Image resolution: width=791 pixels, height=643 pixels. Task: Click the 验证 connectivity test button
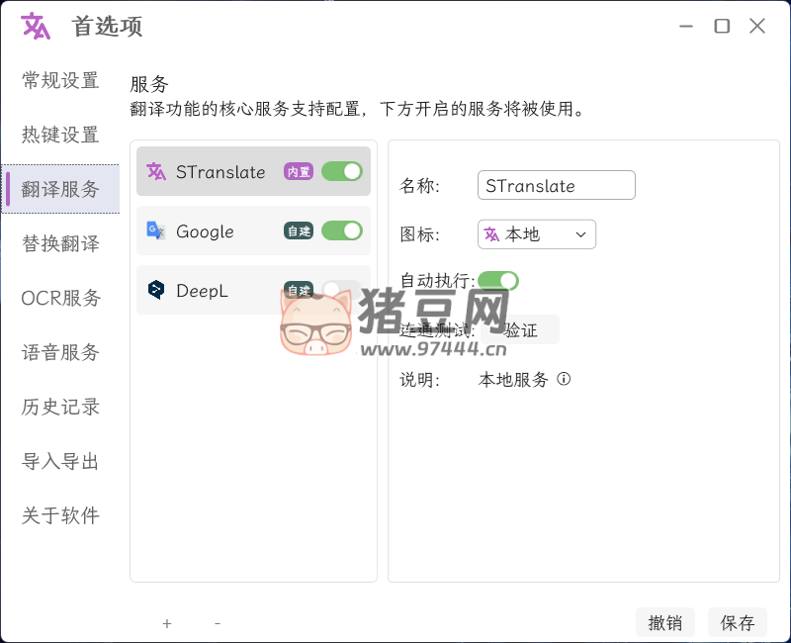pos(522,330)
